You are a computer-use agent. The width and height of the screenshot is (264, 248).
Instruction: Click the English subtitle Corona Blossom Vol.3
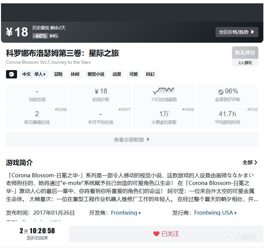[x=48, y=62]
